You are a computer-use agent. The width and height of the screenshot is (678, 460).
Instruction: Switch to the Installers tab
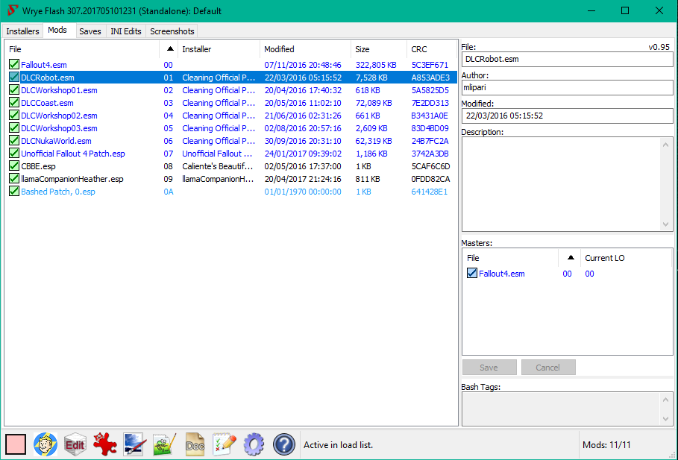[22, 31]
